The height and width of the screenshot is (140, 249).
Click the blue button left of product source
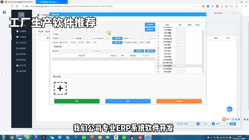click(x=117, y=42)
